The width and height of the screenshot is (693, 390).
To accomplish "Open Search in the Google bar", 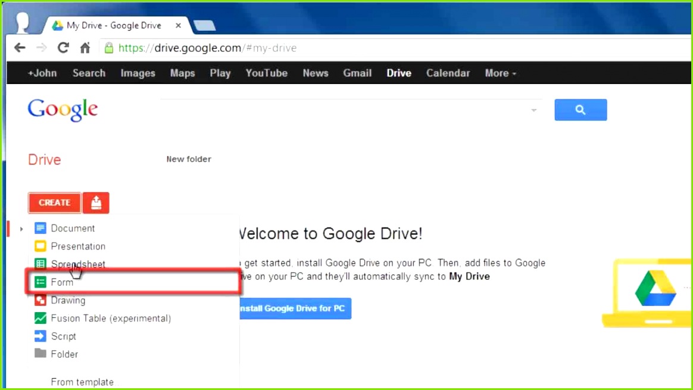I will pyautogui.click(x=89, y=73).
